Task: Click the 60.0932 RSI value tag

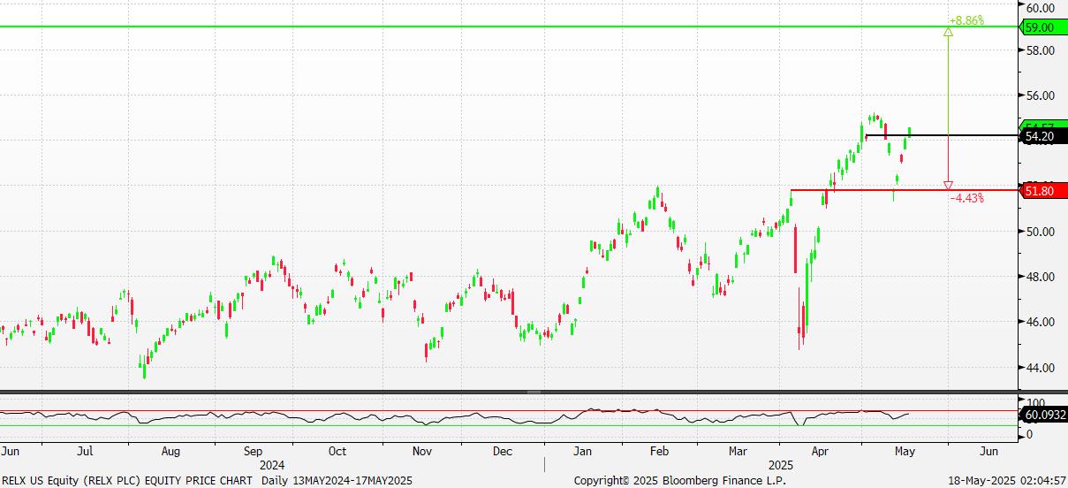Action: (1045, 414)
